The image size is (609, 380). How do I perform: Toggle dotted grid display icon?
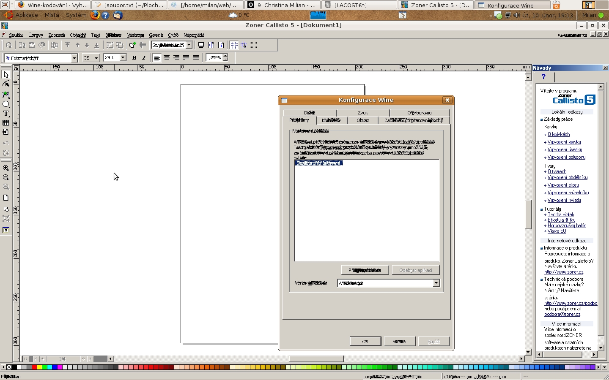coord(253,45)
